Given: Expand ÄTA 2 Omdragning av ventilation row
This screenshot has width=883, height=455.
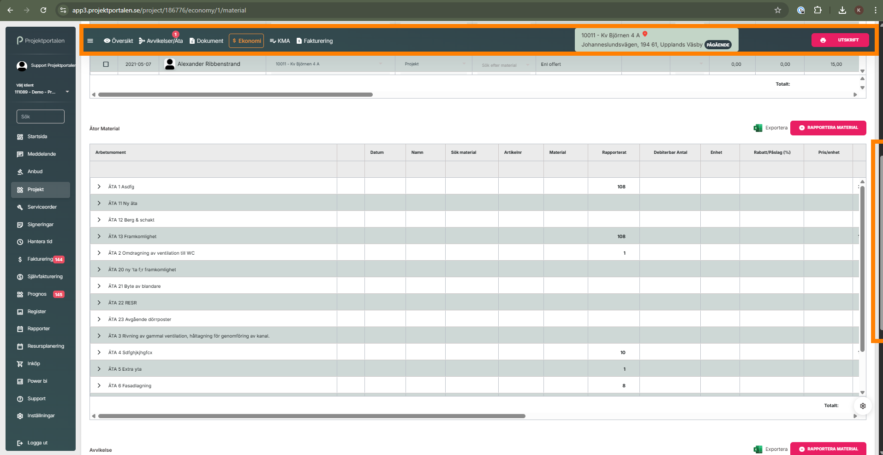Looking at the screenshot, I should click(99, 253).
